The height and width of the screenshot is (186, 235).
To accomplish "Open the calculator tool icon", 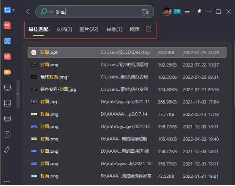I will pyautogui.click(x=7, y=103).
